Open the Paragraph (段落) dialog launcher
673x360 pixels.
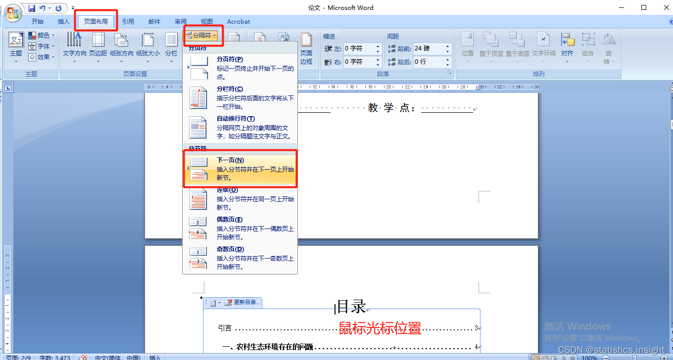450,73
